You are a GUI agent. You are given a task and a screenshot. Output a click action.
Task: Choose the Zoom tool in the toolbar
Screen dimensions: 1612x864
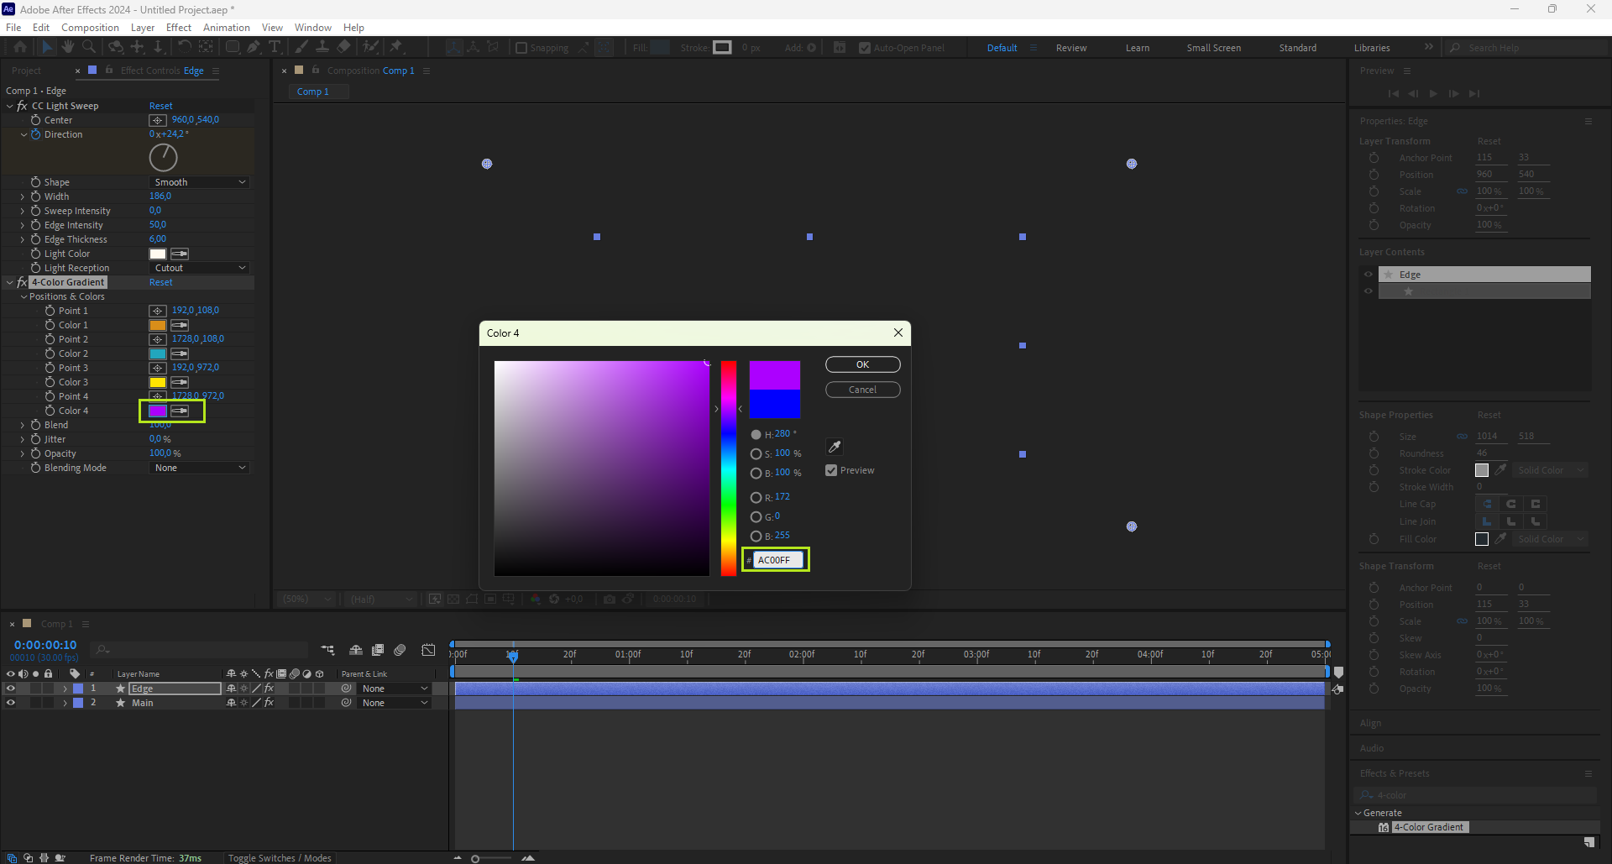89,48
